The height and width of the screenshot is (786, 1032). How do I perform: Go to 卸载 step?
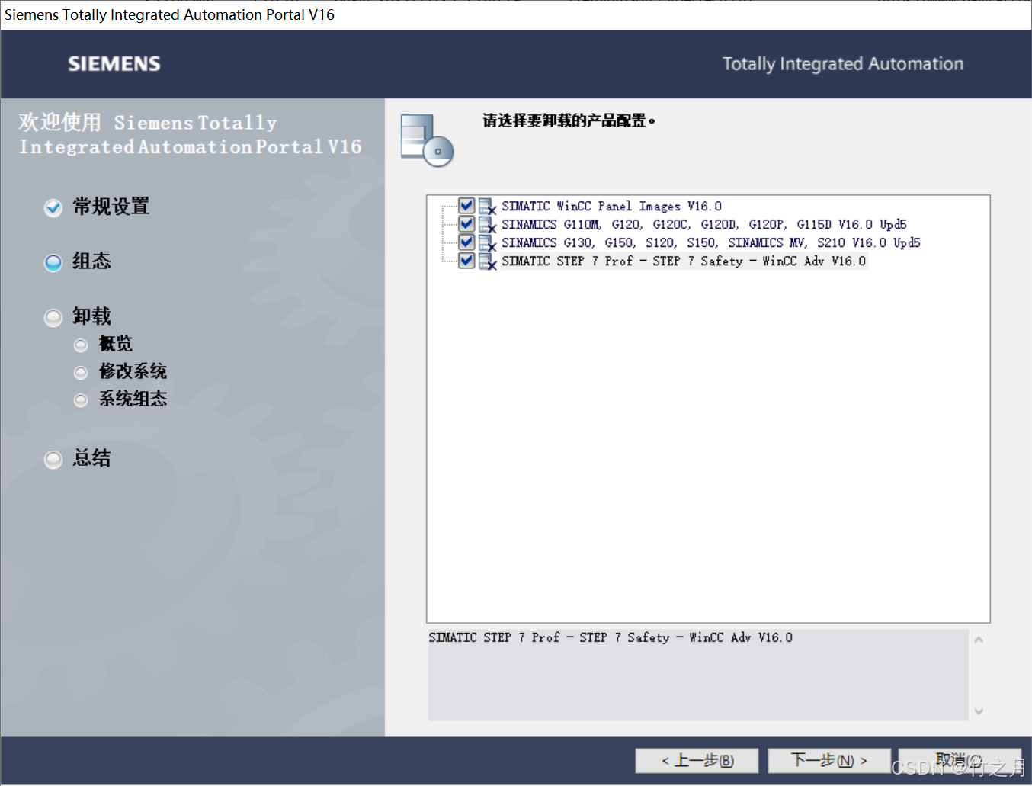(78, 316)
